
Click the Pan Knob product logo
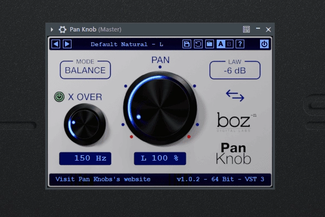[x=233, y=154]
